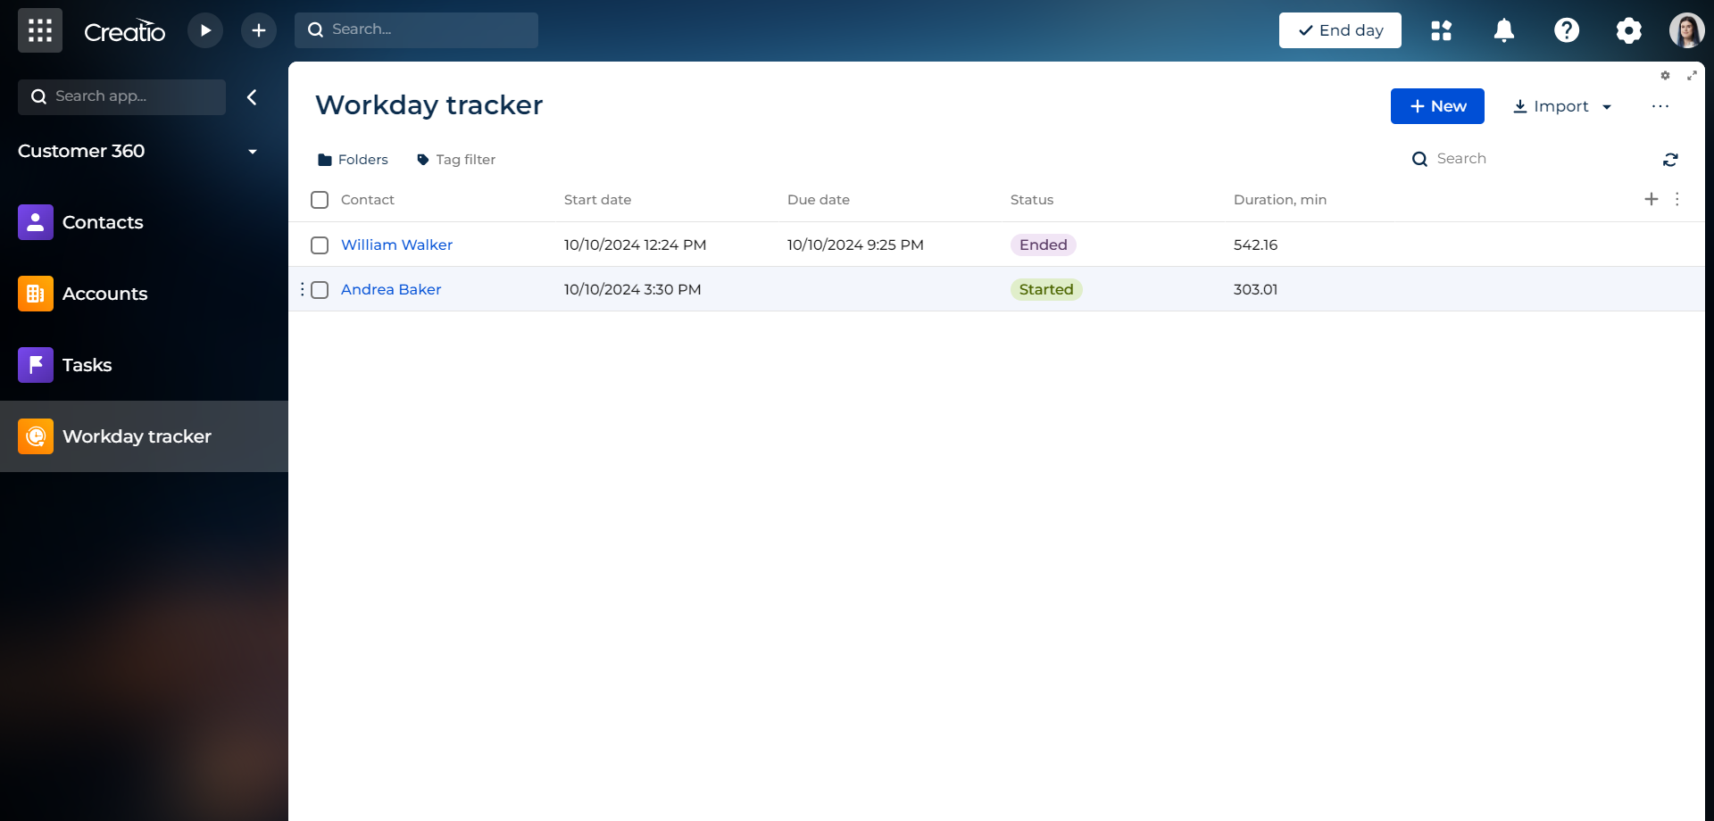This screenshot has width=1714, height=821.
Task: Click the End day button
Action: (1340, 30)
